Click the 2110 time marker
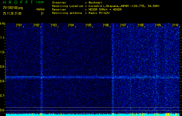The image size is (182, 116). click(x=175, y=25)
